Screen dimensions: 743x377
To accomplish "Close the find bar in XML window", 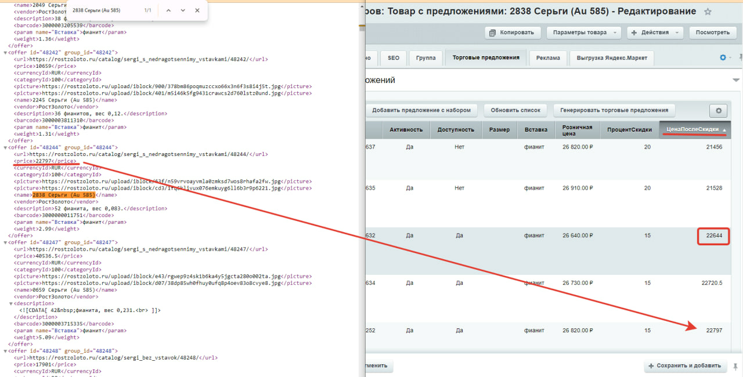I will tap(197, 10).
